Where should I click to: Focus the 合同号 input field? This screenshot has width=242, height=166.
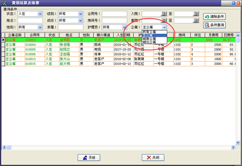114,14
